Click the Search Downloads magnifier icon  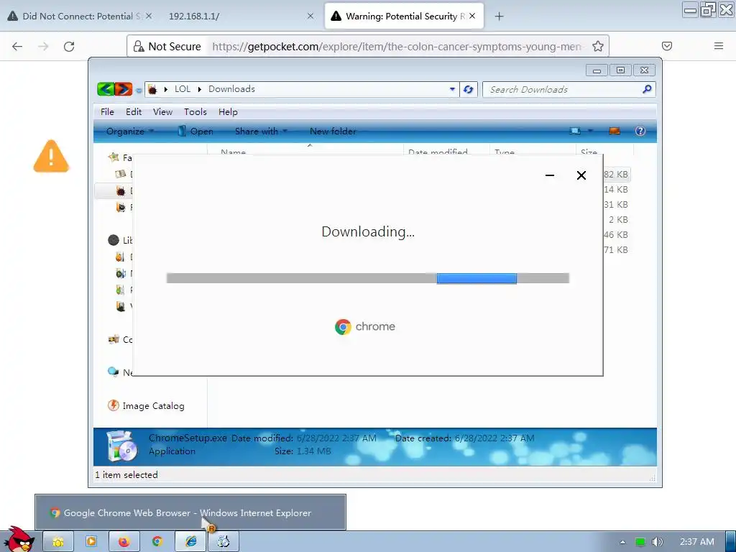pyautogui.click(x=647, y=88)
